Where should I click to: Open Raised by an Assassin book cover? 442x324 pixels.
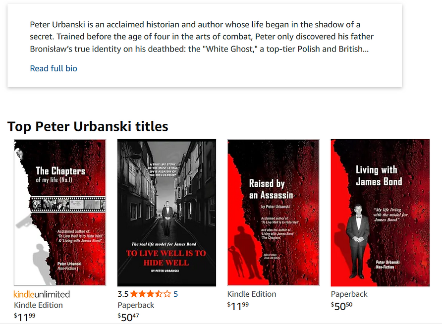pos(274,213)
